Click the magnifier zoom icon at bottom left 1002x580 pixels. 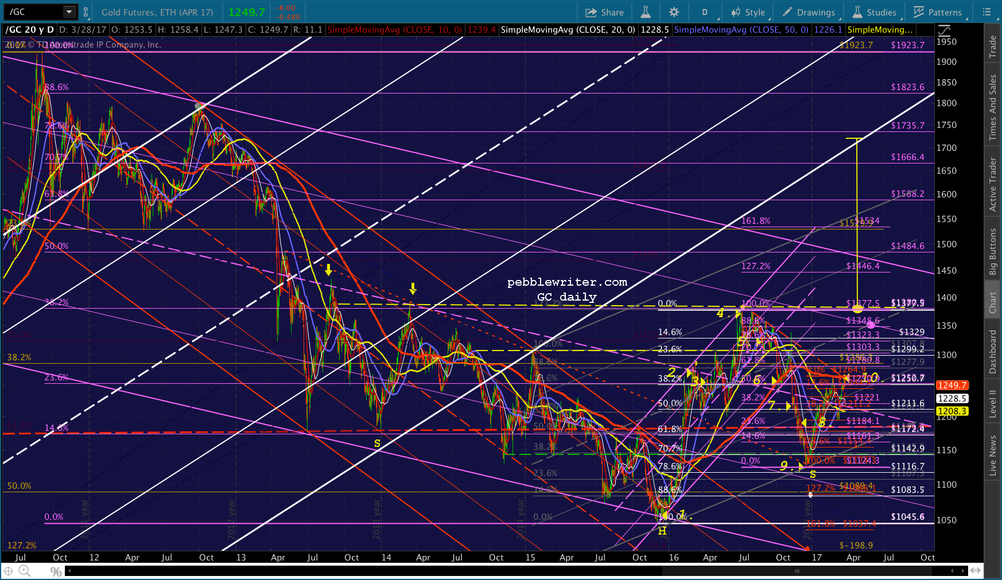[25, 571]
